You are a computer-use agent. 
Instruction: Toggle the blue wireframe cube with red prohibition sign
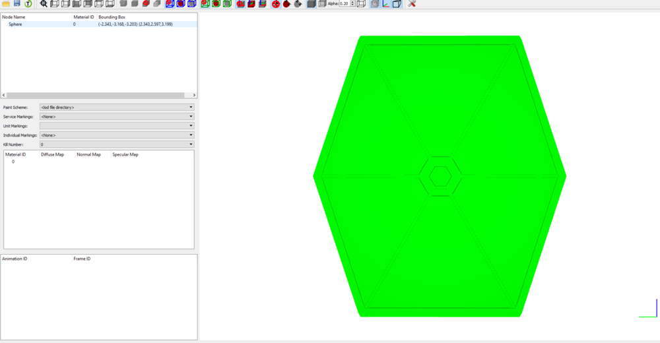click(170, 4)
